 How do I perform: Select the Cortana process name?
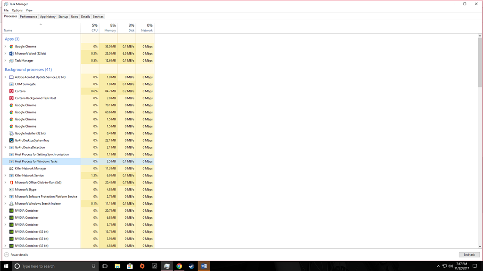click(x=20, y=91)
